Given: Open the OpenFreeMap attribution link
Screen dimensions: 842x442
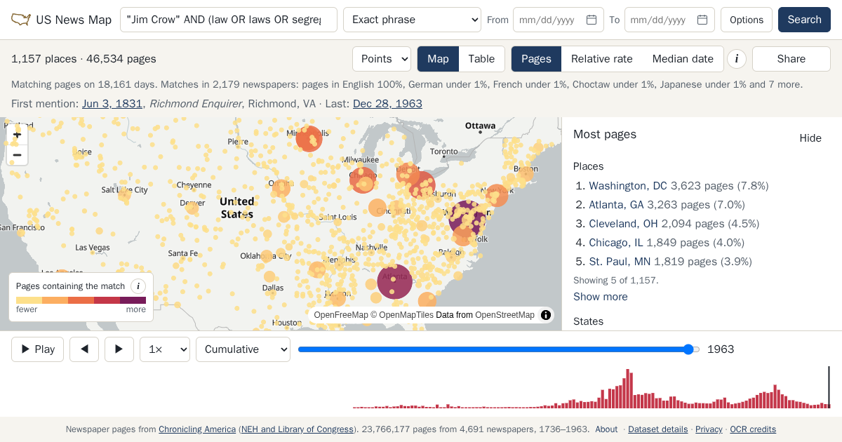Looking at the screenshot, I should coord(341,315).
